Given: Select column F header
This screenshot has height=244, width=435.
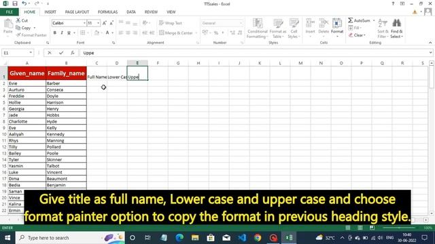Looking at the screenshot, I should coord(158,63).
